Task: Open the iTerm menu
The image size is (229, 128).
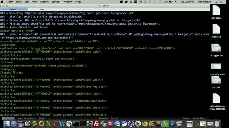Action: pos(10,2)
